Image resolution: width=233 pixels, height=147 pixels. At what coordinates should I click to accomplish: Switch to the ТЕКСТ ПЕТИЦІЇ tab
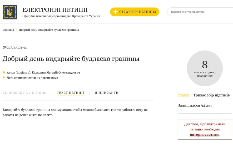(x=70, y=93)
